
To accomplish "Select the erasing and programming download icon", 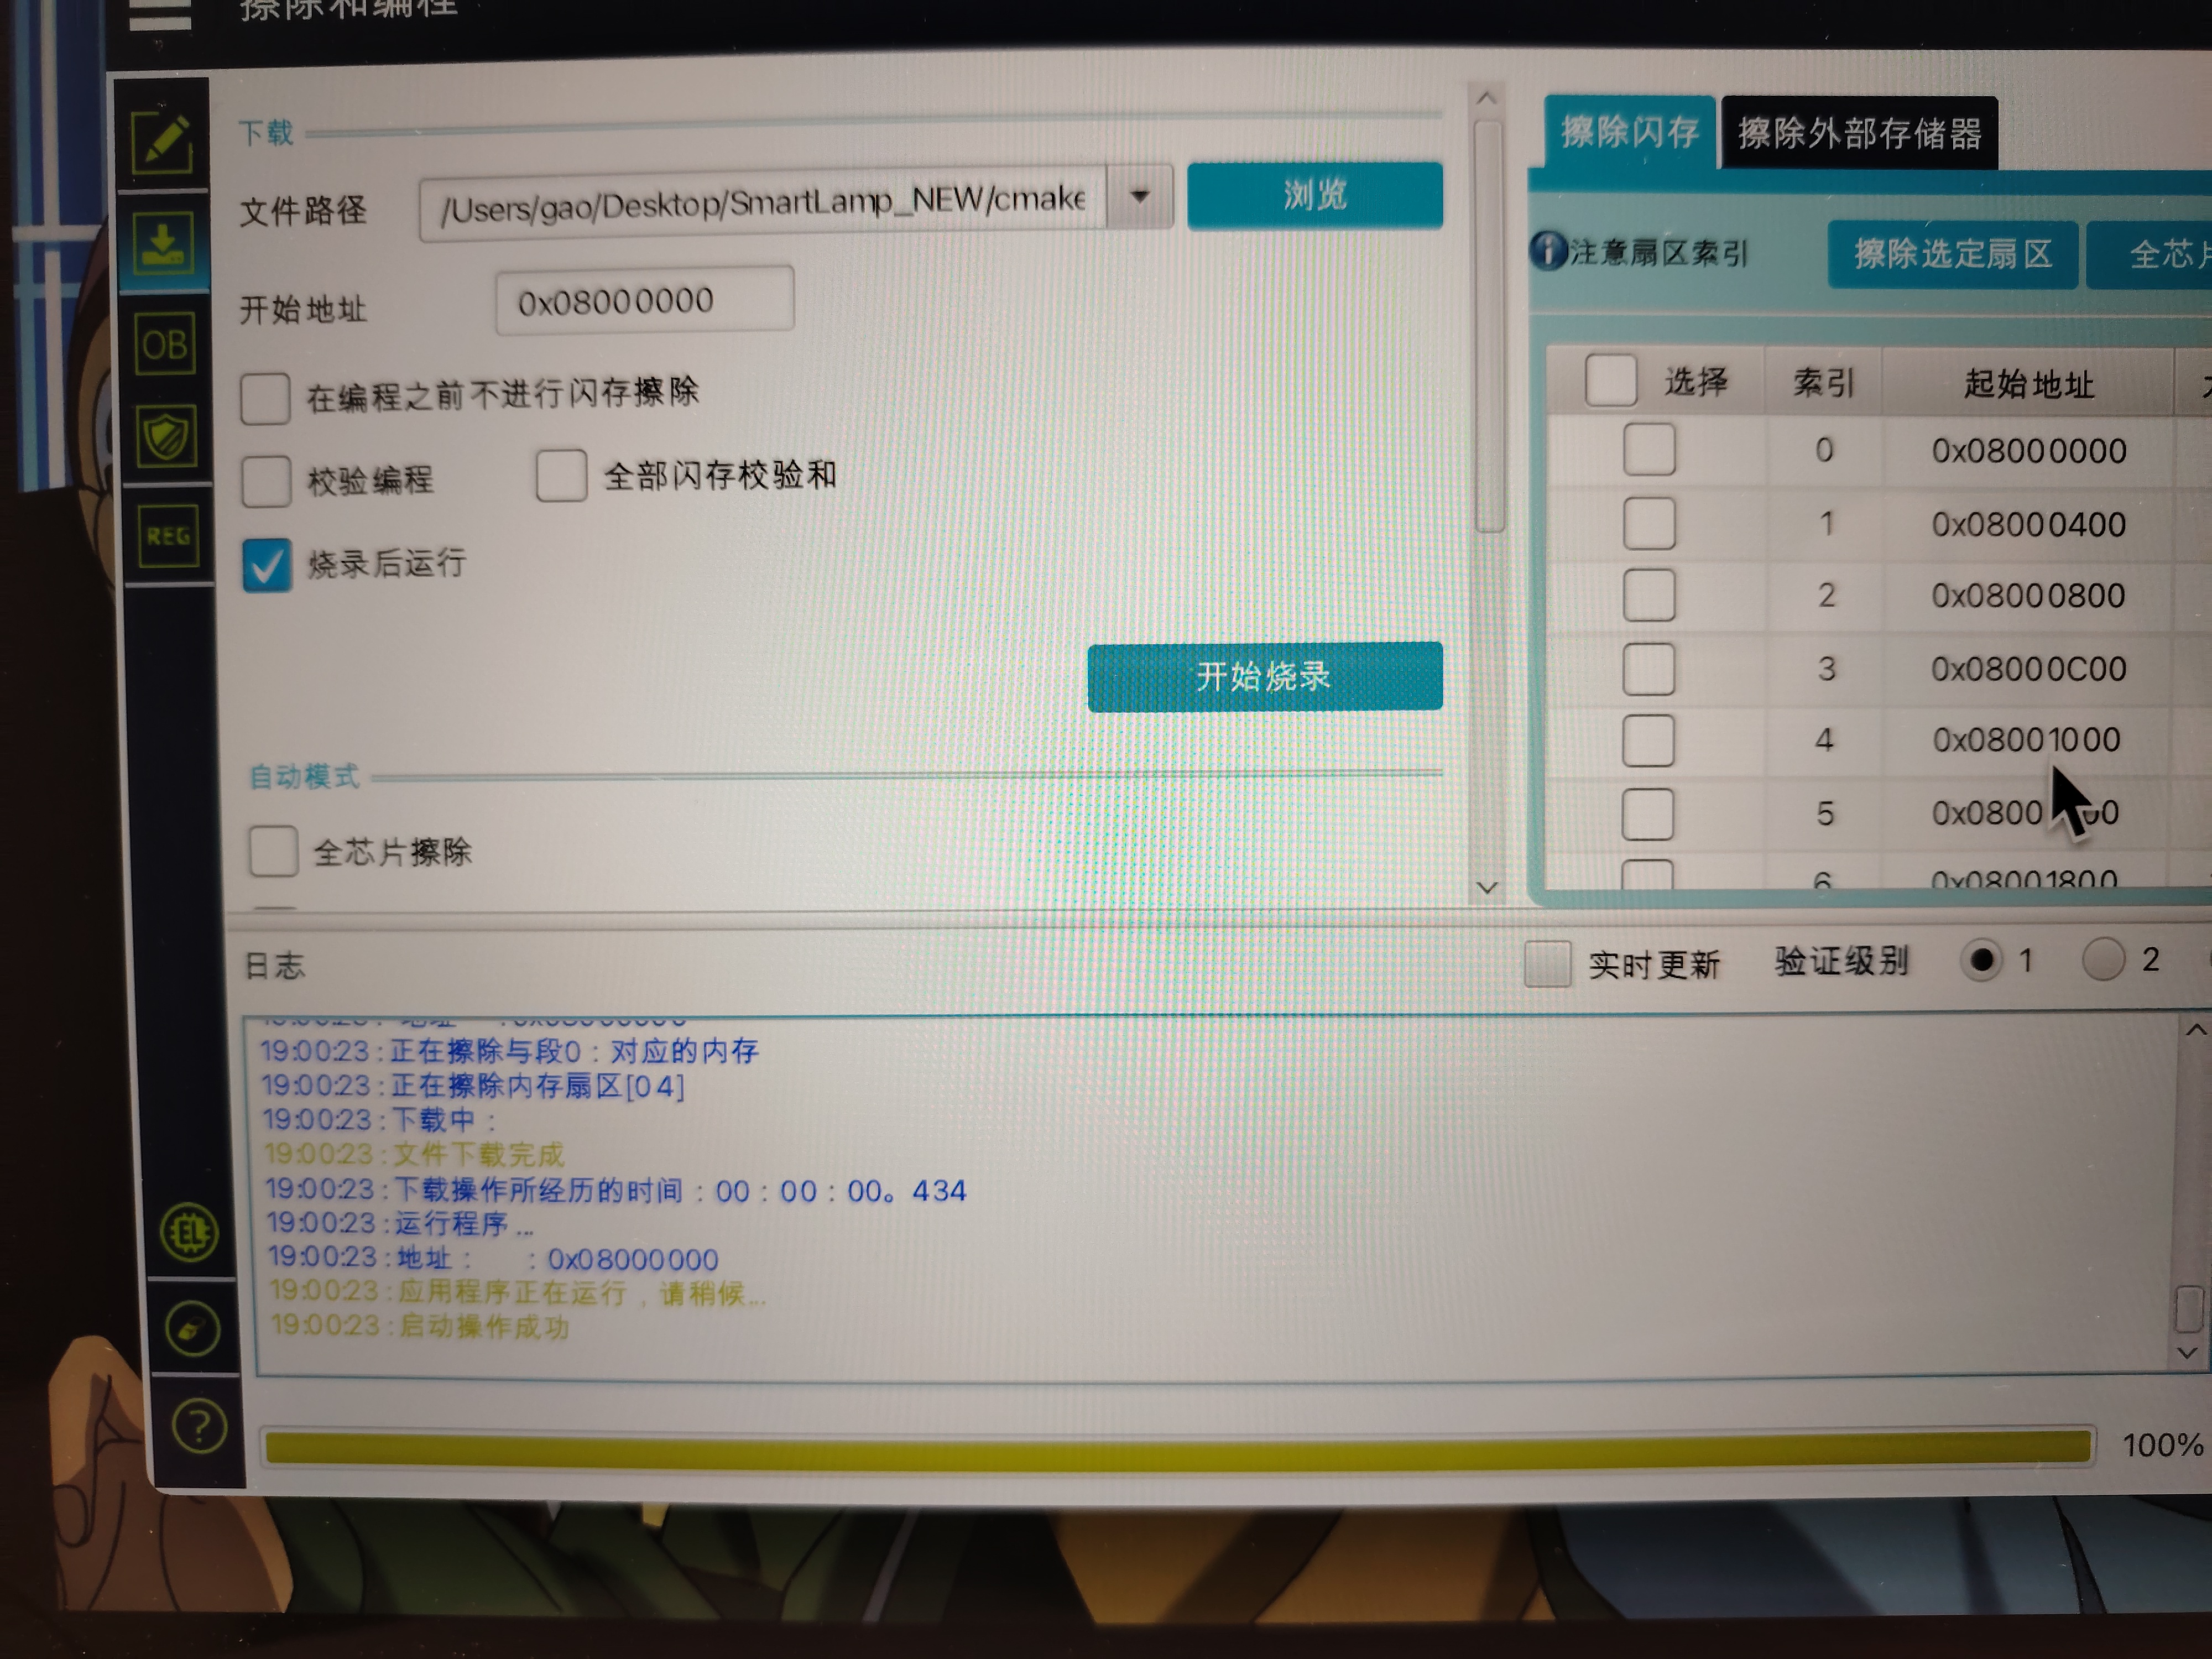I will coord(164,243).
